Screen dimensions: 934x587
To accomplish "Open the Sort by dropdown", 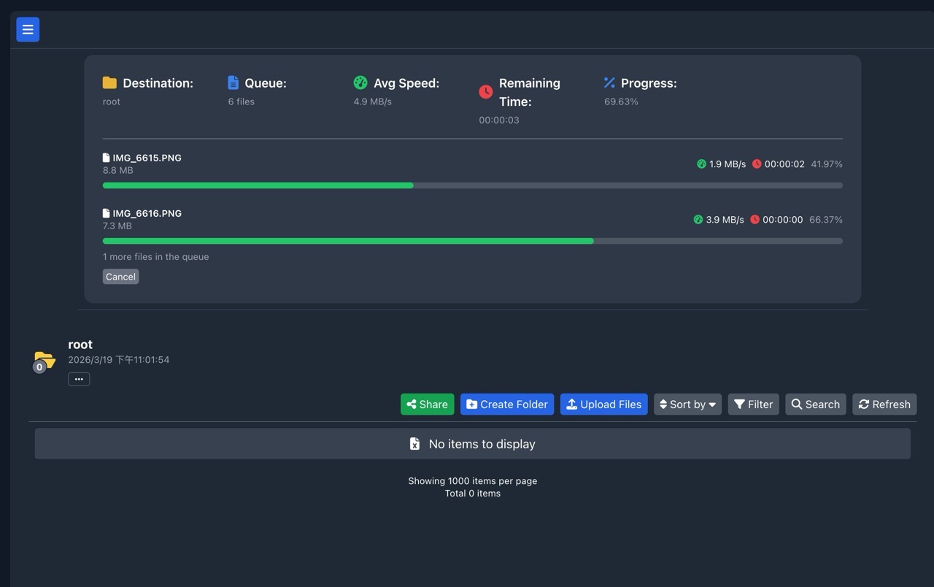I will click(x=687, y=404).
